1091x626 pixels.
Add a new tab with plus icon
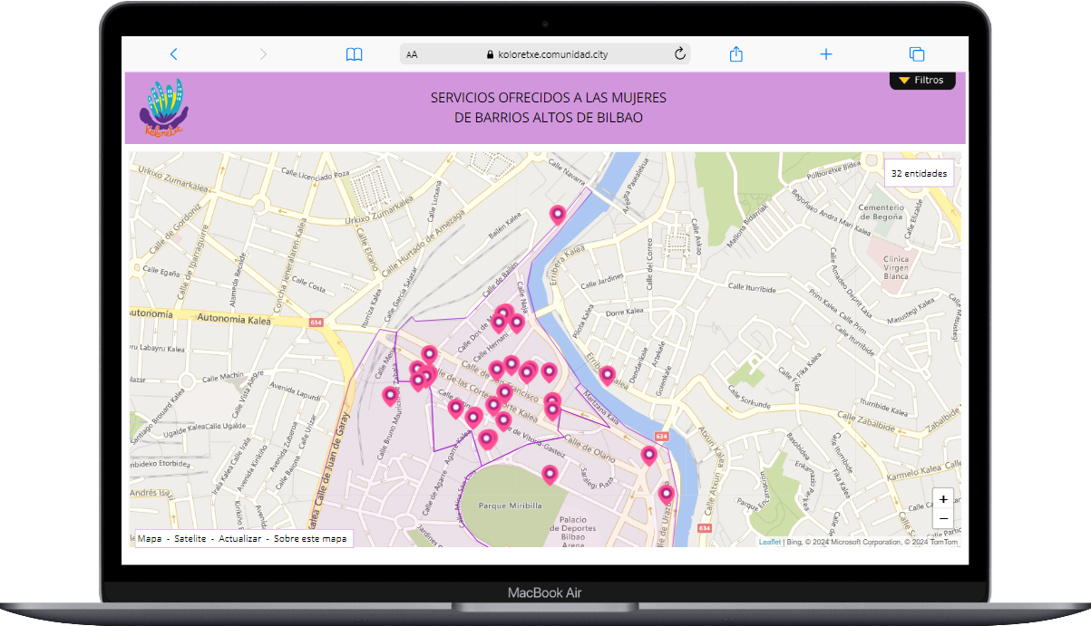click(x=825, y=54)
